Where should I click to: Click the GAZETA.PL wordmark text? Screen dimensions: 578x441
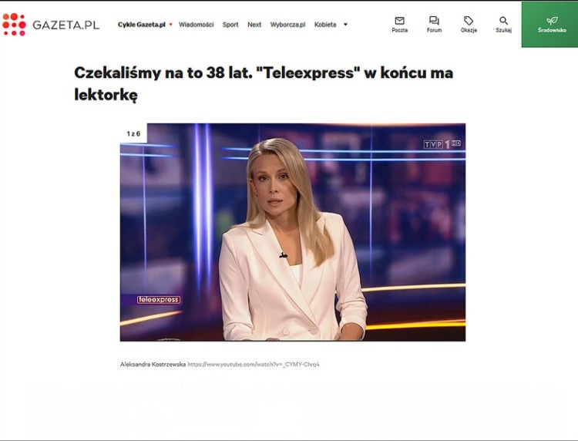(66, 25)
